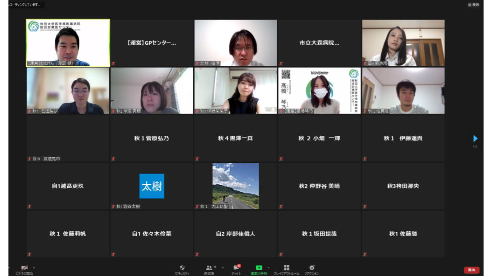Expand the arrow next to Participants
This screenshot has height=276, width=492.
click(x=223, y=268)
